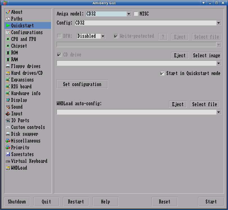Toggle the DF0: drive checkbox
This screenshot has width=228, height=210.
59,36
